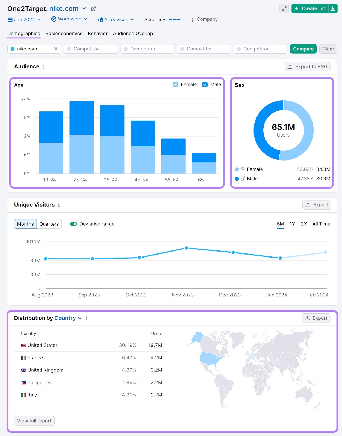The width and height of the screenshot is (342, 436).
Task: Click info icon beside Unique Visitors
Action: pos(59,205)
